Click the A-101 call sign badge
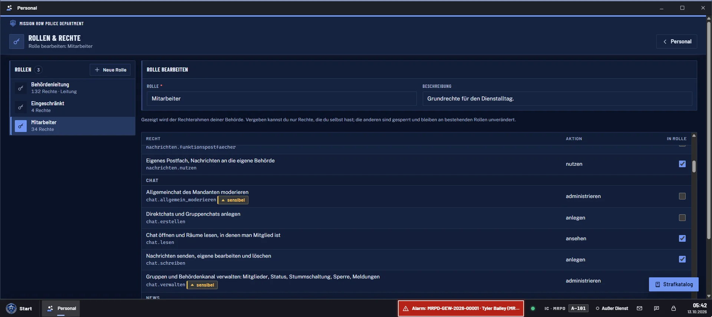The width and height of the screenshot is (712, 317). 578,308
